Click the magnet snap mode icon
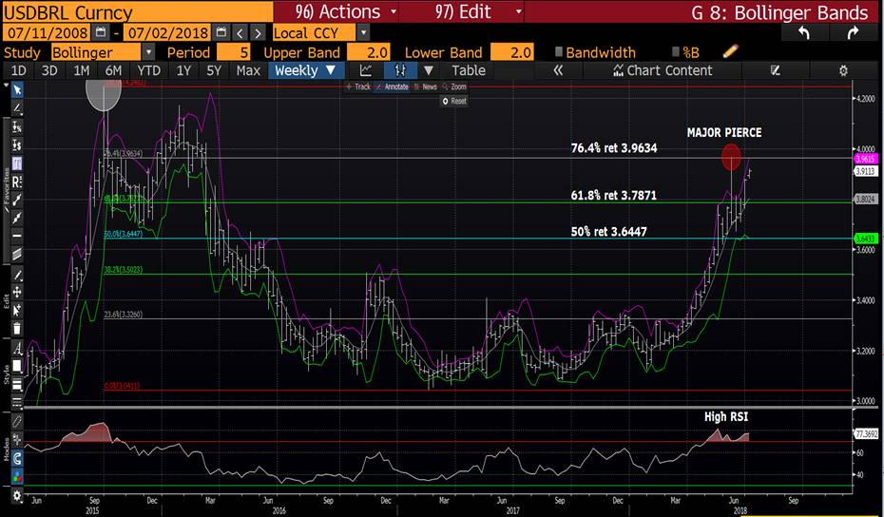Screen dimensions: 884x517 click(x=17, y=458)
